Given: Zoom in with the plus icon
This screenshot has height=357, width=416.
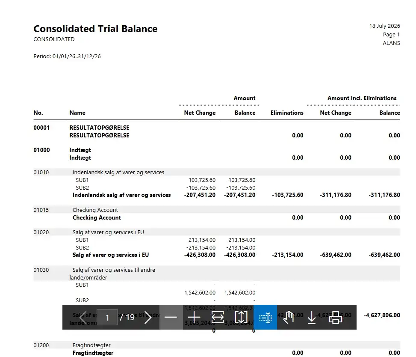Looking at the screenshot, I should [x=194, y=317].
